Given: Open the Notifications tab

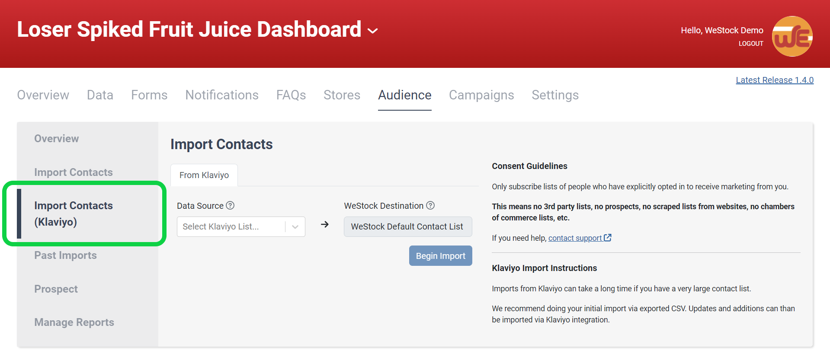Looking at the screenshot, I should pyautogui.click(x=222, y=95).
